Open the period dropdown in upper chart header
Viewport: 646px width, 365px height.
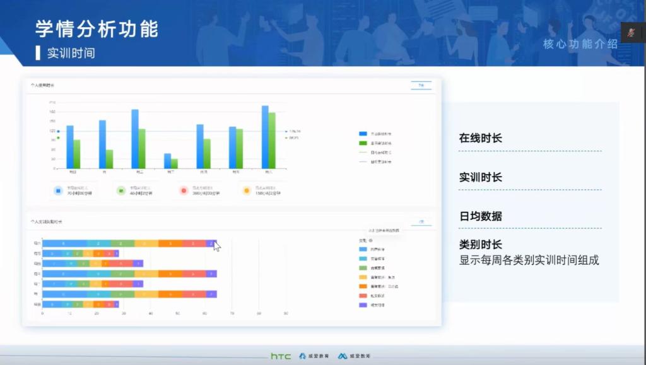pos(421,85)
